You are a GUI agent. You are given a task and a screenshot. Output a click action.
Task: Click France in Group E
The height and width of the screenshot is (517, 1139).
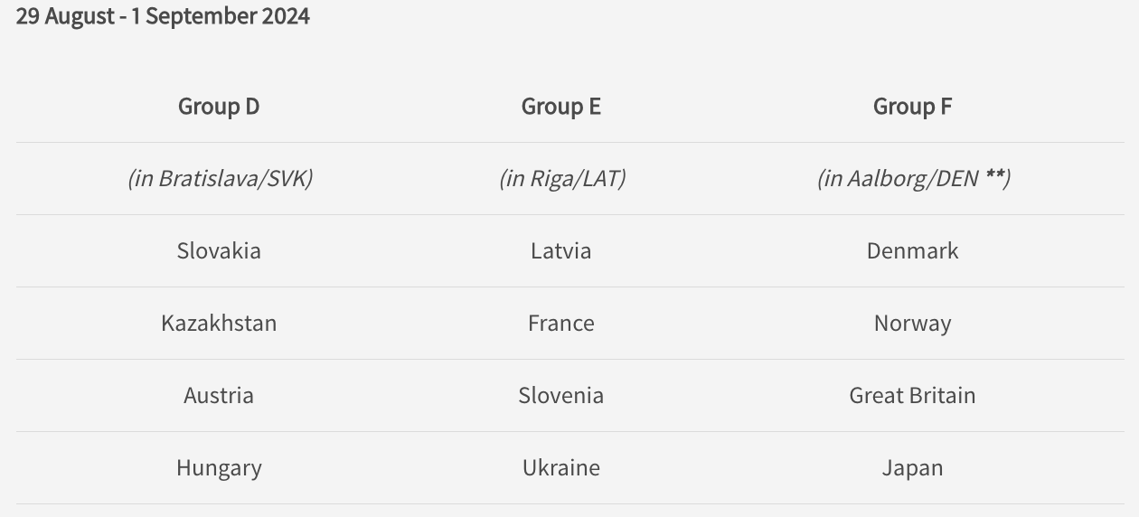pos(561,323)
